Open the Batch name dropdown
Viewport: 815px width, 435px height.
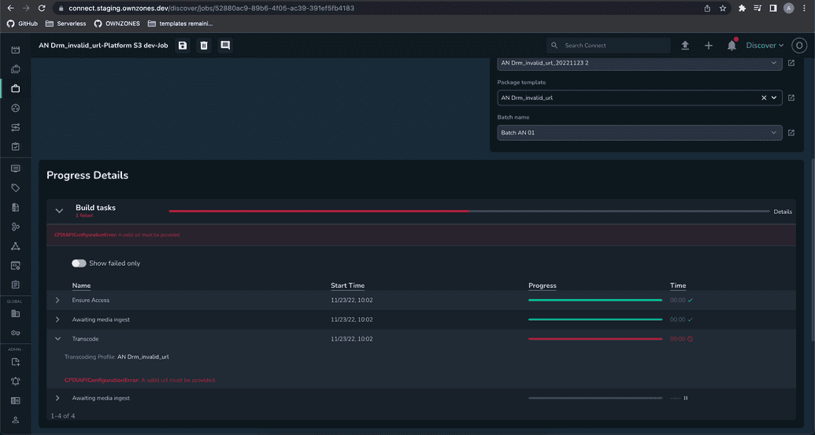pyautogui.click(x=639, y=133)
